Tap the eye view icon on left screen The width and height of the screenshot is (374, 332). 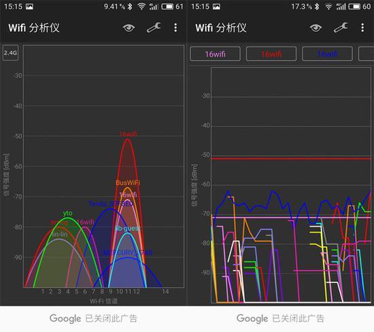pyautogui.click(x=129, y=28)
